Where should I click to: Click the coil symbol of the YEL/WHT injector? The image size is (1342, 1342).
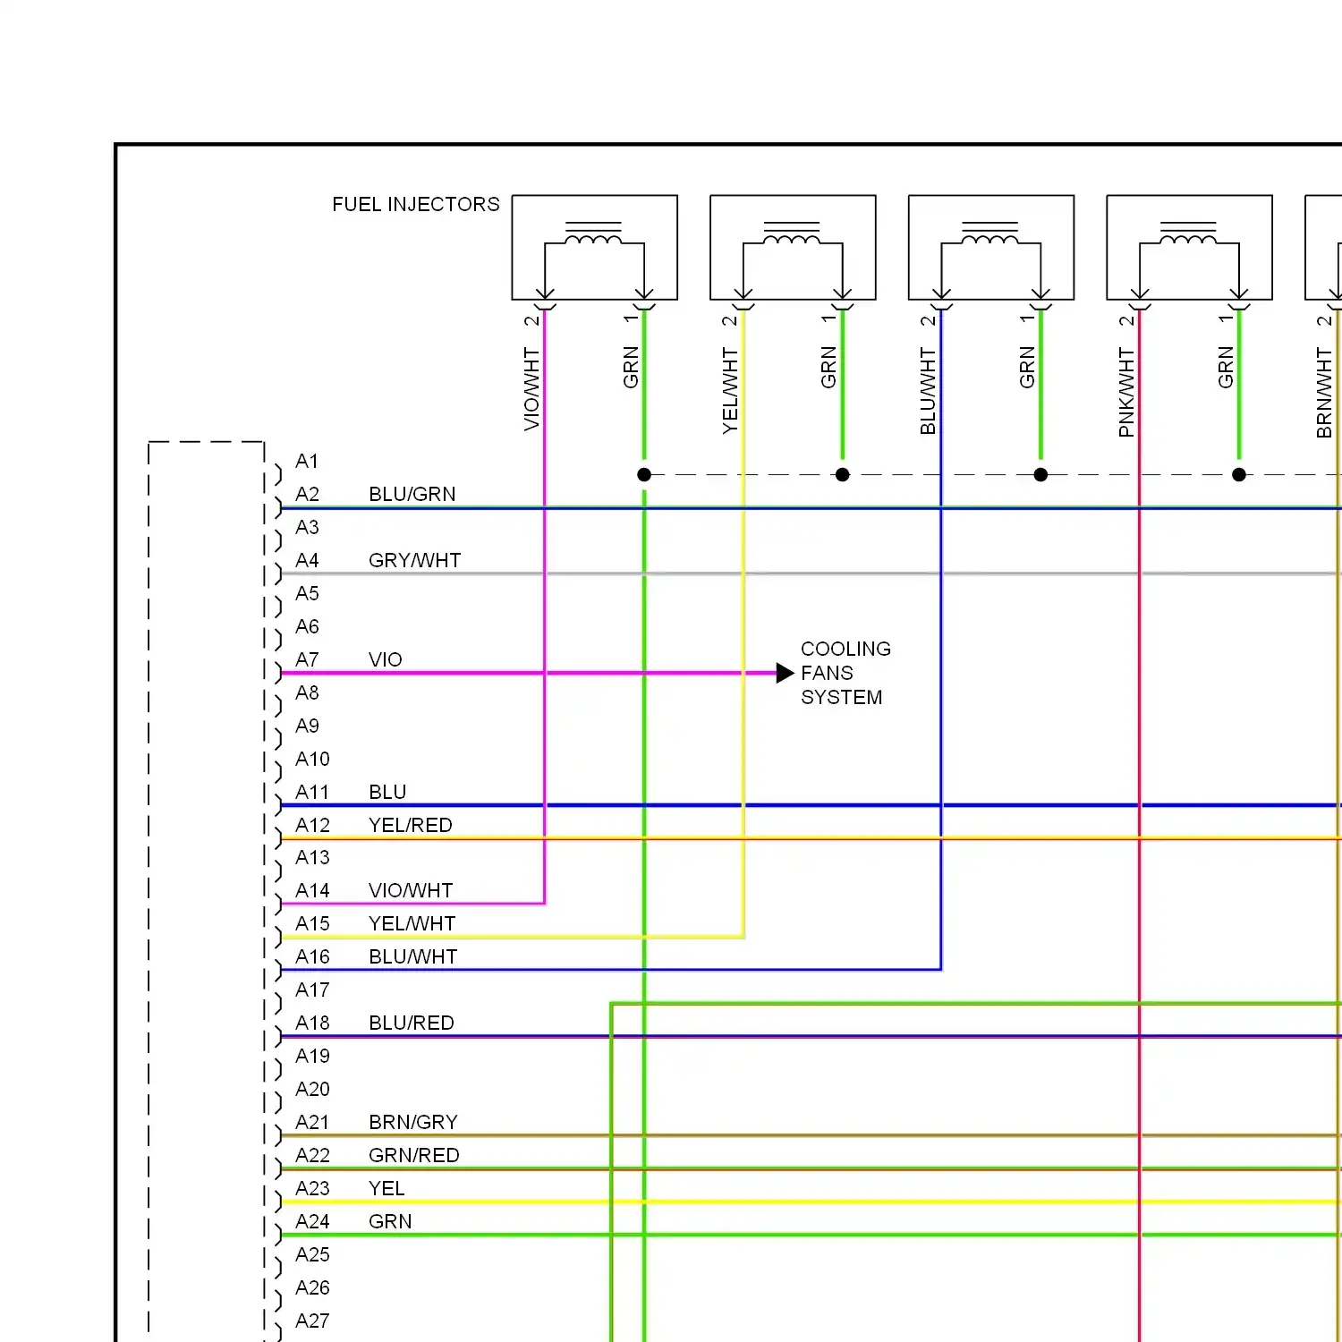[x=792, y=234]
